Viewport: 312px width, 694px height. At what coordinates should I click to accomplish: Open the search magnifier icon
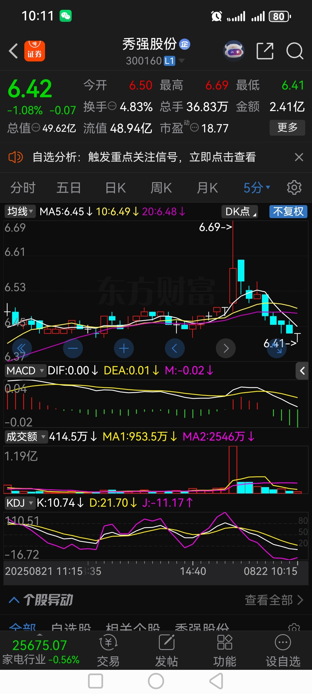[295, 51]
